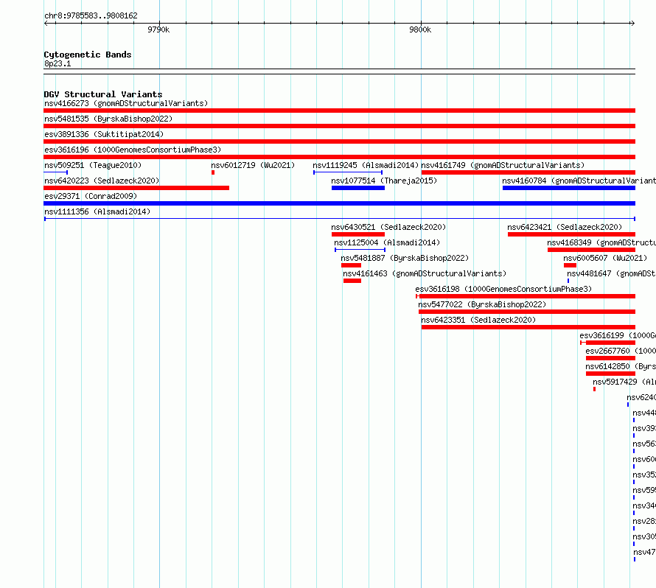Click the small red mark of nsv6012719
Image resolution: width=656 pixels, height=588 pixels.
coord(213,172)
